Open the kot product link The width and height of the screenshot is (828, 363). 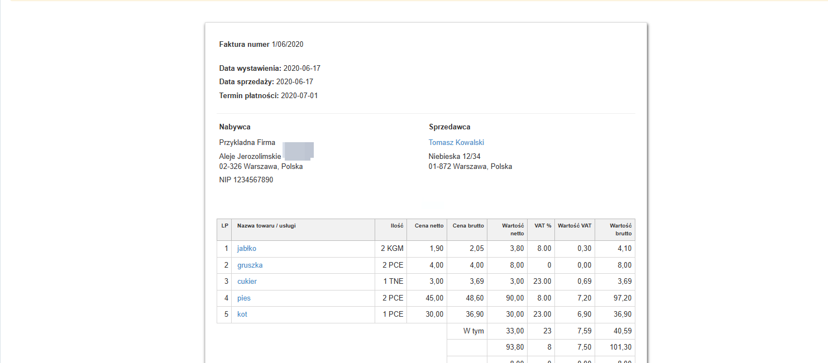(x=242, y=314)
